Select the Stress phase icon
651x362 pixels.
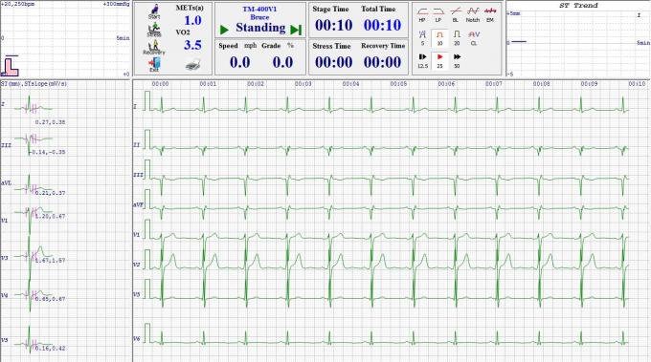154,30
